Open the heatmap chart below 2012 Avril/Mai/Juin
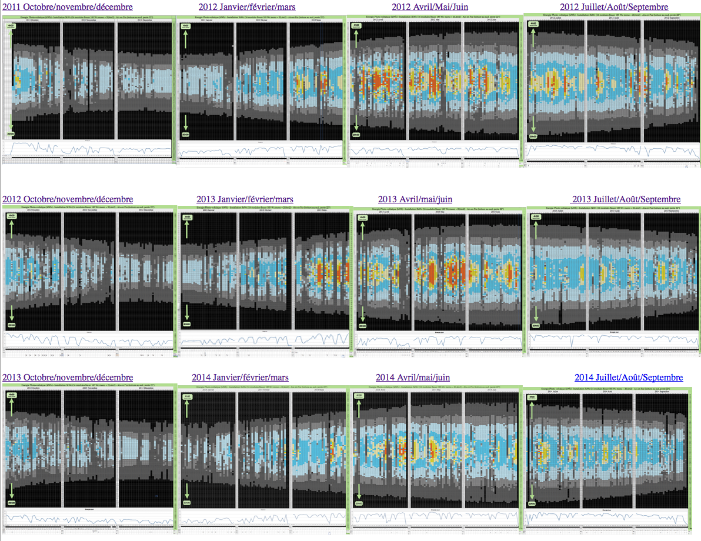This screenshot has width=701, height=541. [x=435, y=89]
